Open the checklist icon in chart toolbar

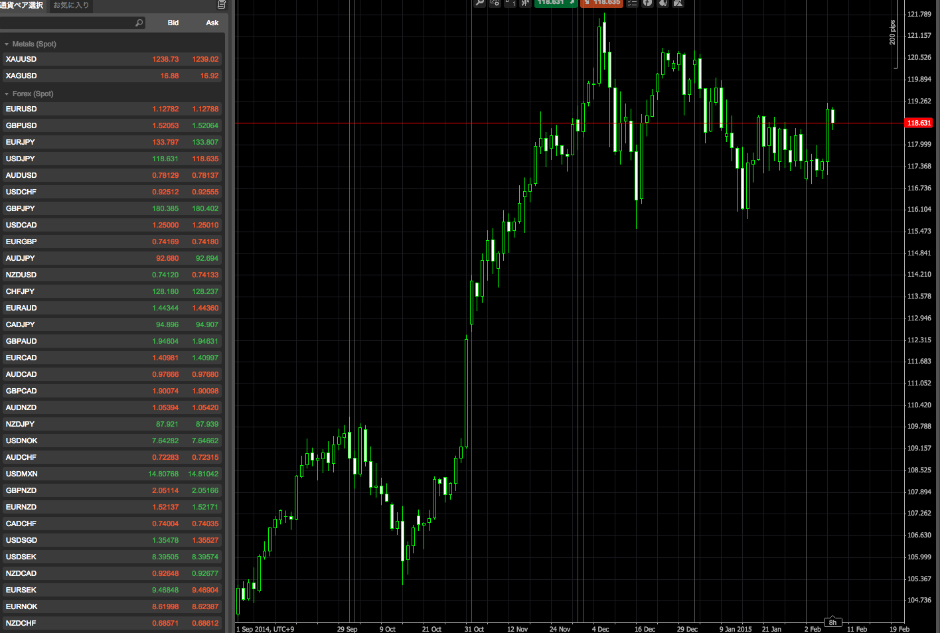point(632,3)
